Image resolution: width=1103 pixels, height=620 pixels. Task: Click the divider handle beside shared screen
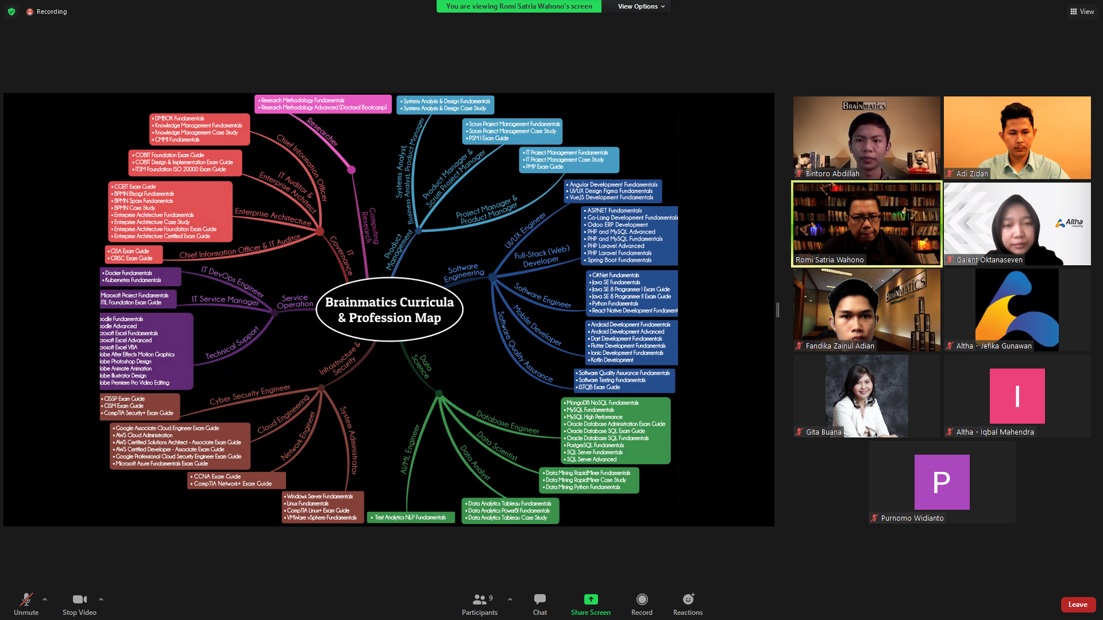point(778,310)
